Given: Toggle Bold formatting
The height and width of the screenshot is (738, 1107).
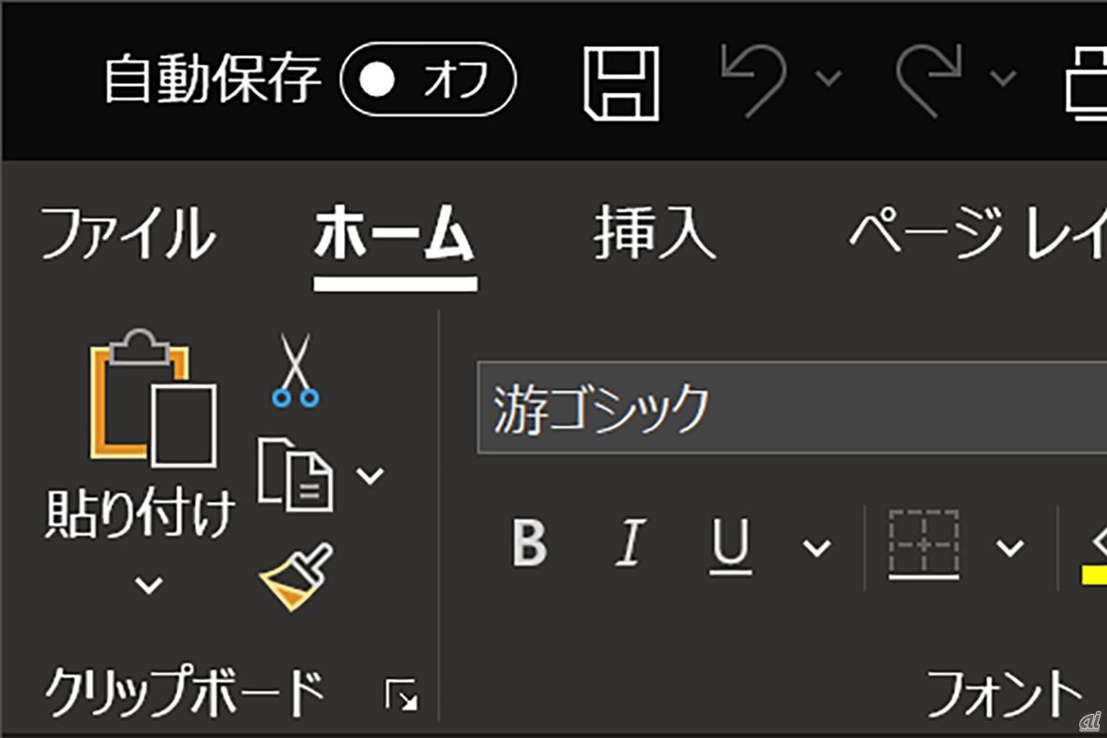Looking at the screenshot, I should (530, 542).
